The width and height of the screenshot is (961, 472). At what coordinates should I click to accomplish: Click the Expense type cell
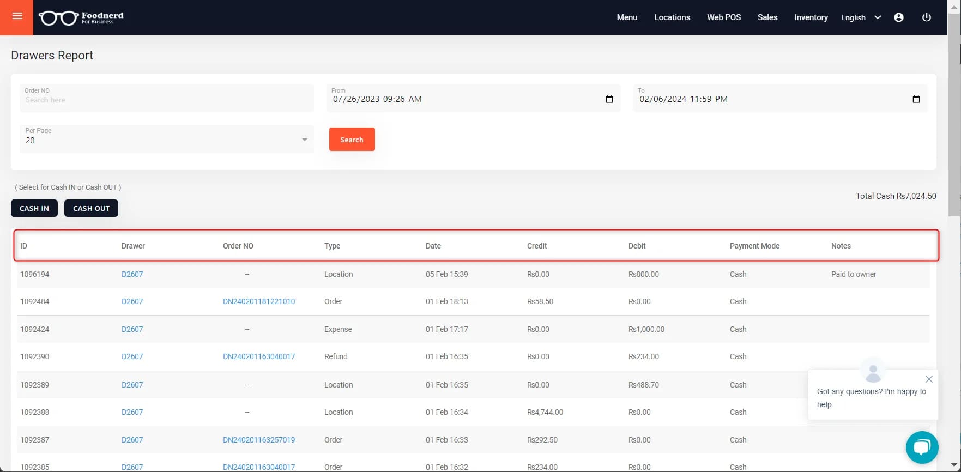click(338, 329)
